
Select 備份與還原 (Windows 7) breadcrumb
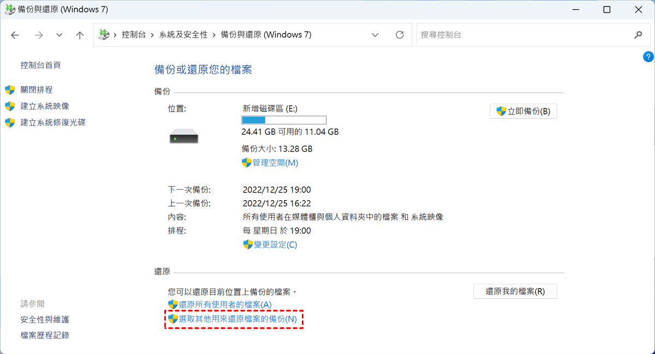pyautogui.click(x=266, y=35)
